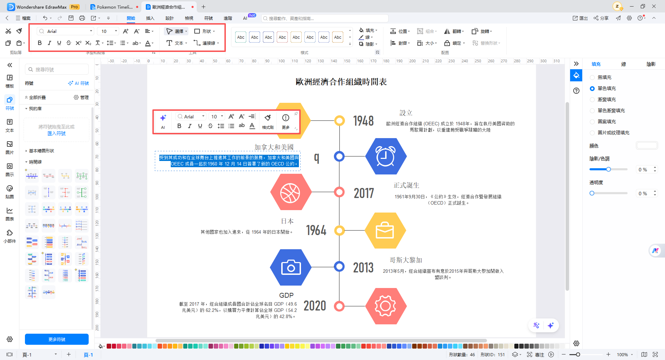Click More options in floating toolbar
The height and width of the screenshot is (360, 665).
(286, 121)
